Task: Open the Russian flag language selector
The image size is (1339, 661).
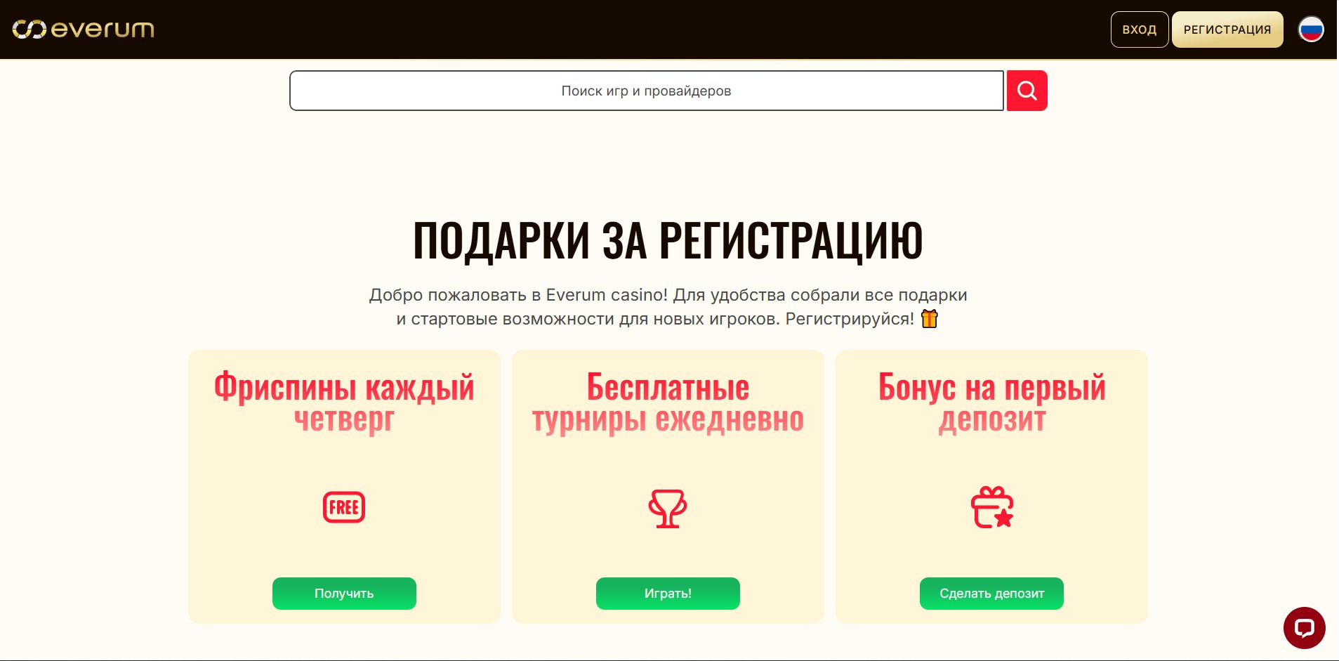Action: (x=1310, y=30)
